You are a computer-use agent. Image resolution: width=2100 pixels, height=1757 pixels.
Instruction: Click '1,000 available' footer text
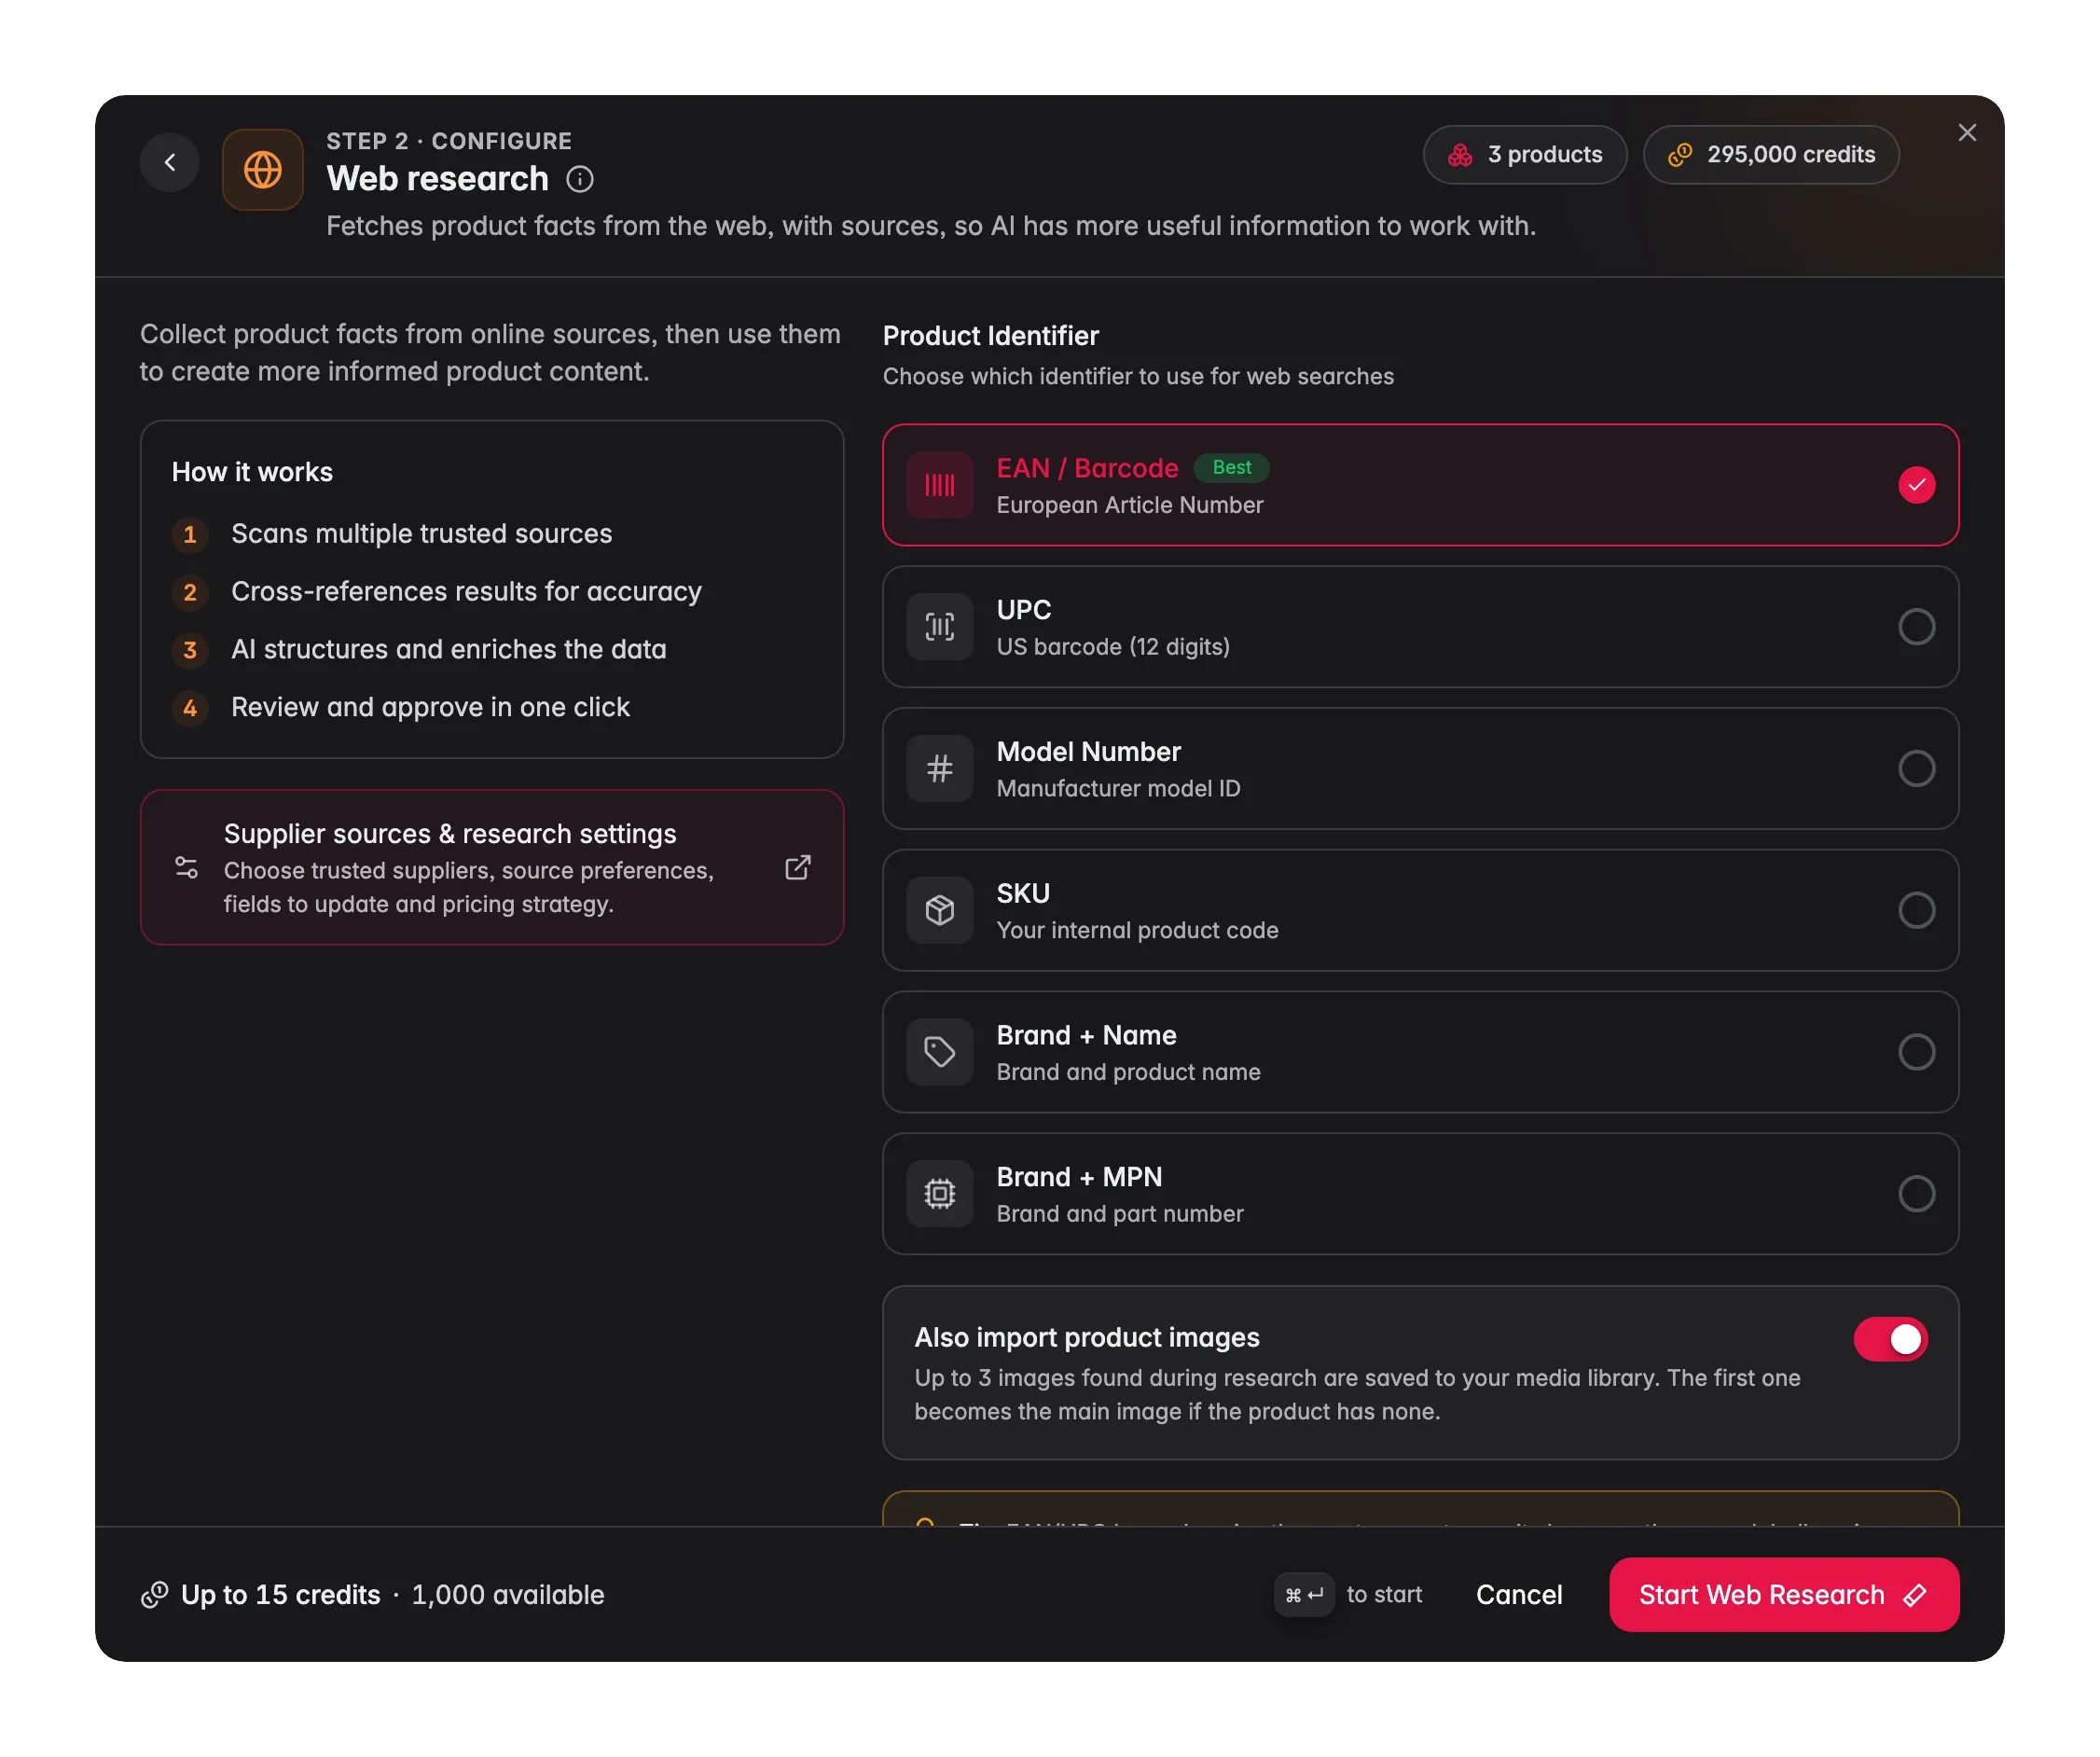[508, 1594]
